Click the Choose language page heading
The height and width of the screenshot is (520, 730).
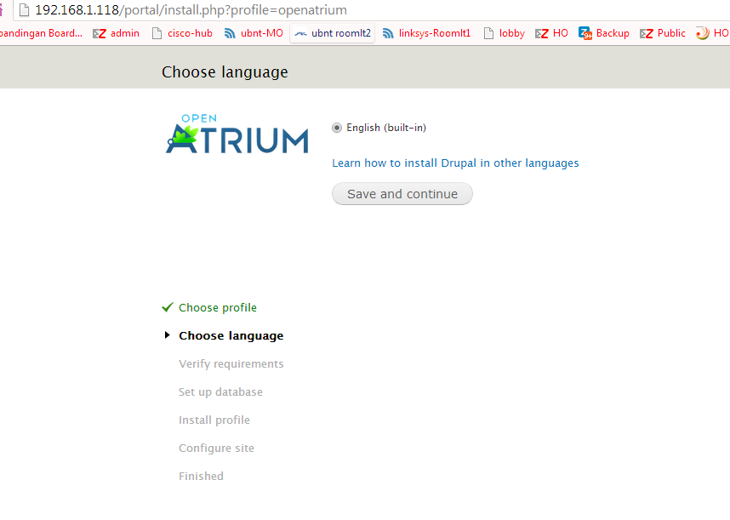pos(225,72)
